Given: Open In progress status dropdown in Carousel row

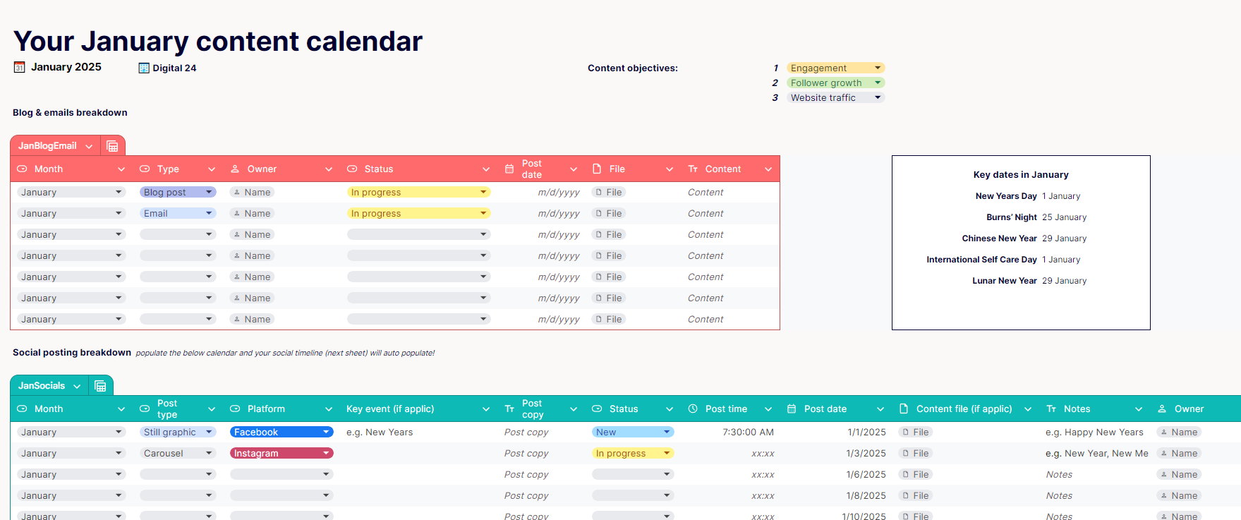Looking at the screenshot, I should [667, 454].
